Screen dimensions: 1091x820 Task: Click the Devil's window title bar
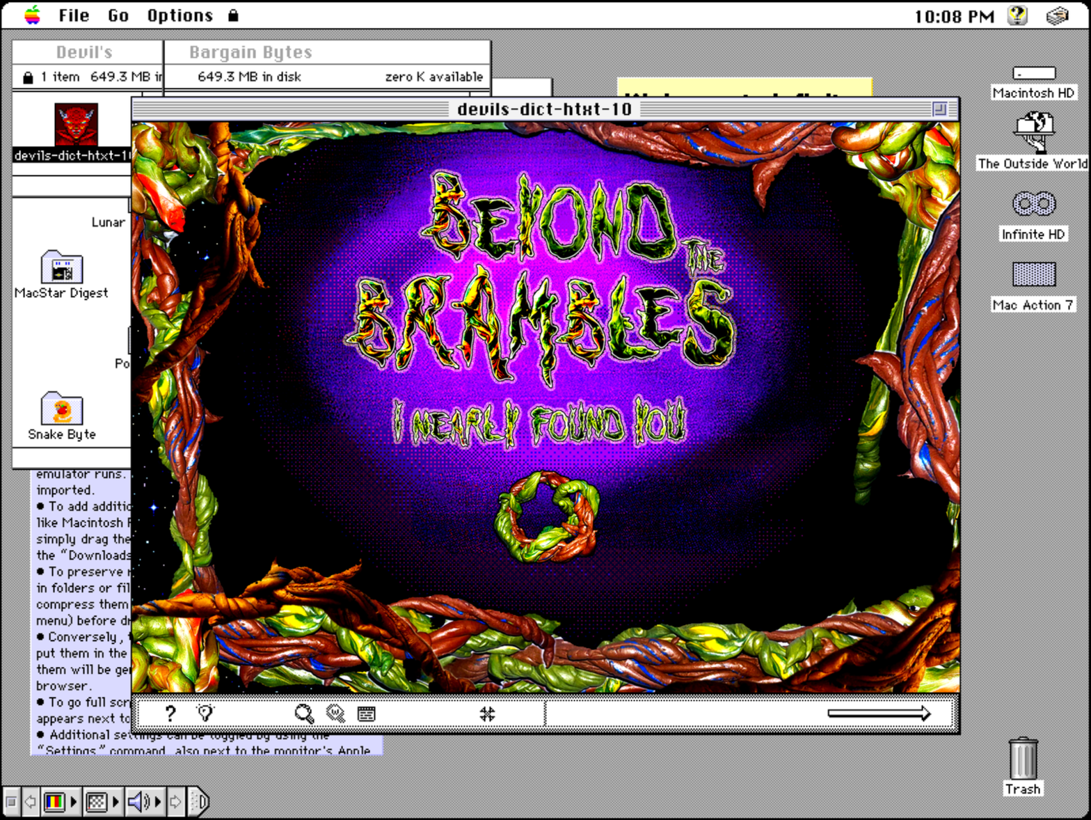pos(88,52)
